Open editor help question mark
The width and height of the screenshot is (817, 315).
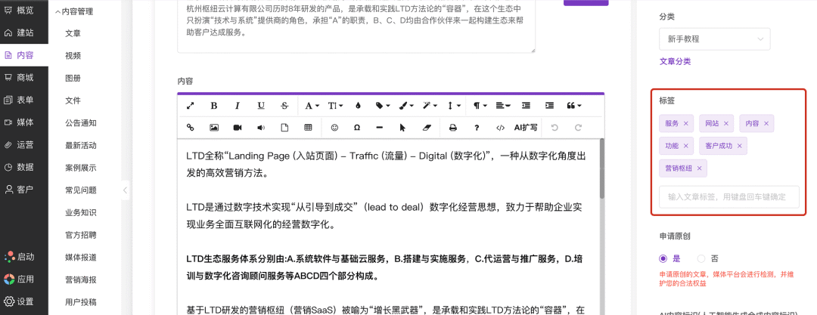click(x=477, y=127)
